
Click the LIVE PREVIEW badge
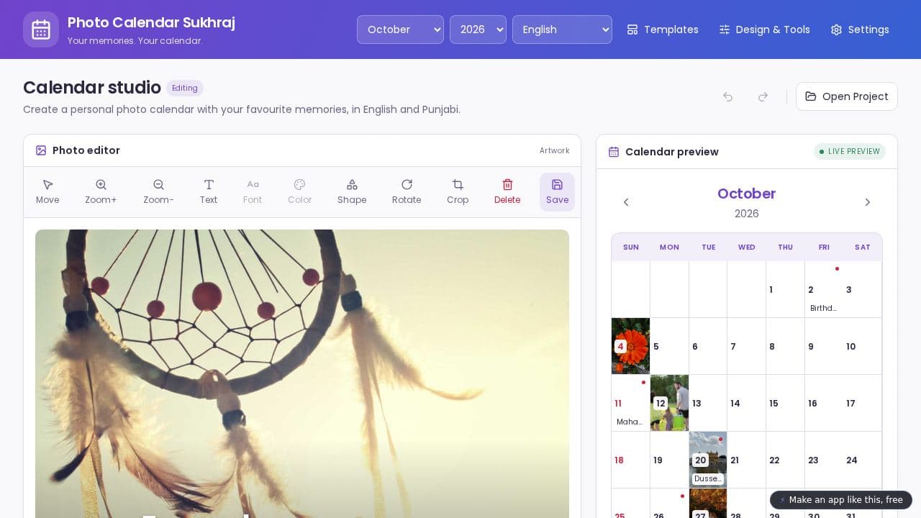coord(850,151)
